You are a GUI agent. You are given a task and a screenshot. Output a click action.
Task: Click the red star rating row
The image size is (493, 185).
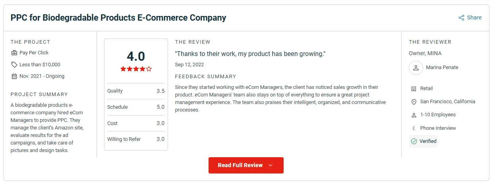pyautogui.click(x=136, y=69)
